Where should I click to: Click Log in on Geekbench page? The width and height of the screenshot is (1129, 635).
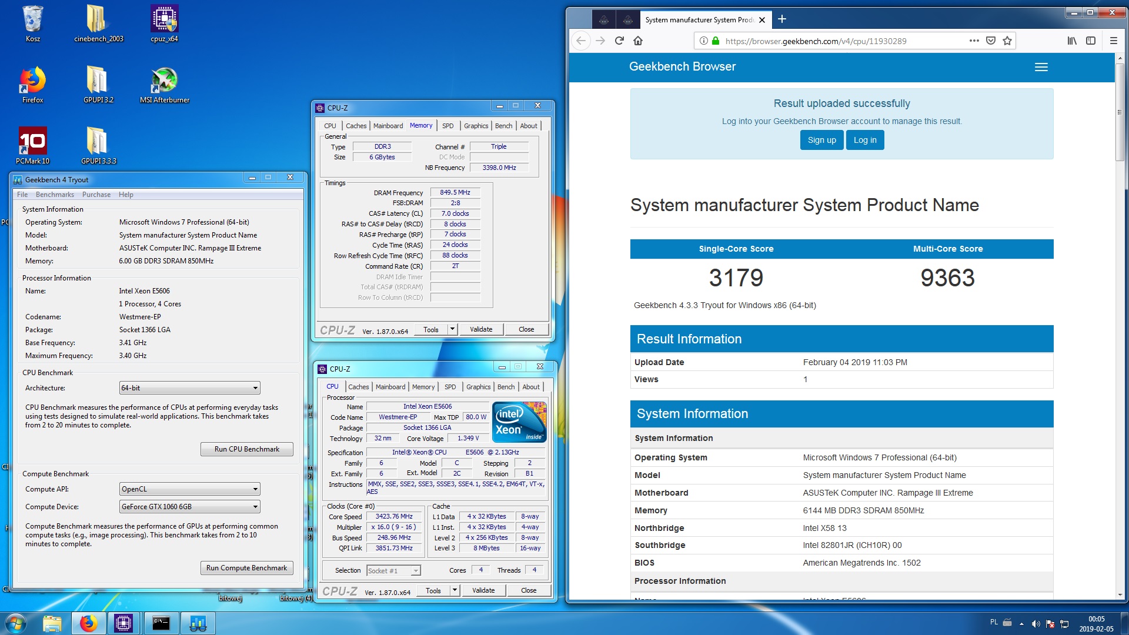pos(865,140)
